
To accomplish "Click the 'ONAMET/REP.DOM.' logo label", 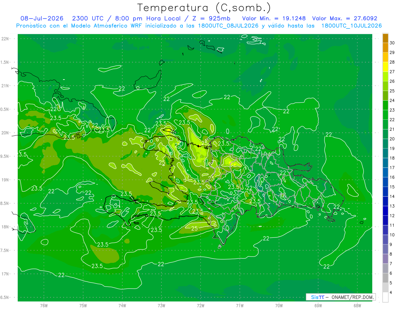I will point(352,297).
